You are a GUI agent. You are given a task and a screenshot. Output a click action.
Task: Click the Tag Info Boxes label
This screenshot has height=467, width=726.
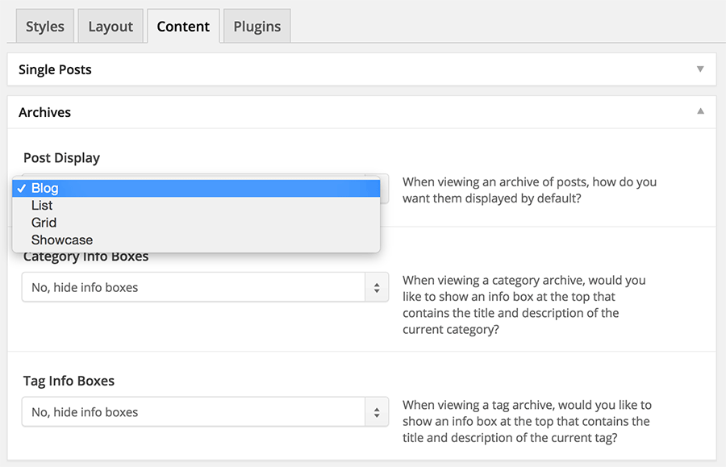69,381
